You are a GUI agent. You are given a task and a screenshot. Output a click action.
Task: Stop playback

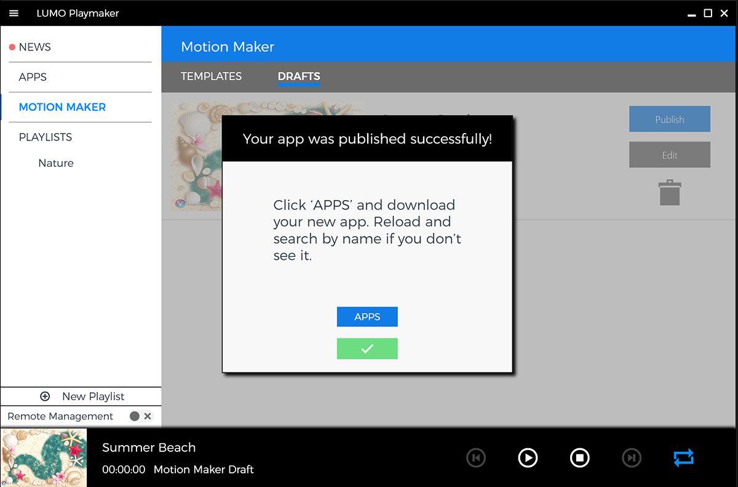(580, 457)
